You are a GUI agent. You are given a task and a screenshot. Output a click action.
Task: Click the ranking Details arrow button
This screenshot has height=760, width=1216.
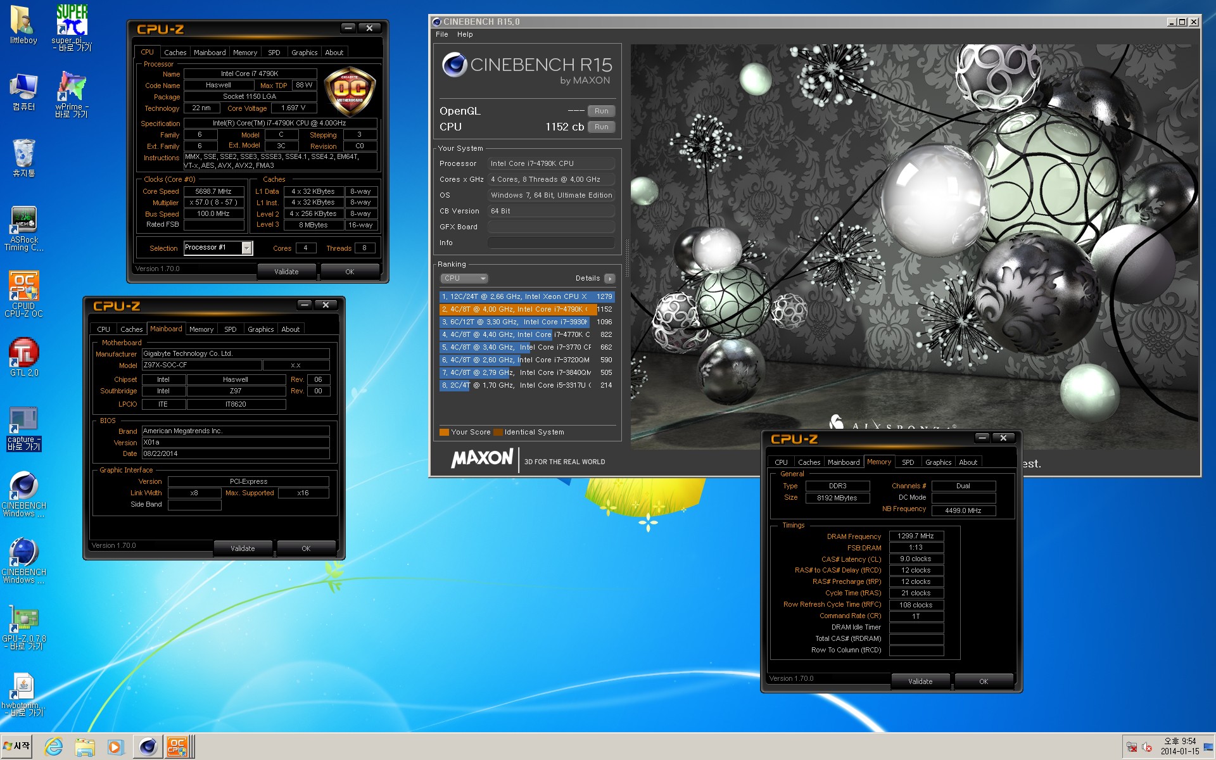point(609,279)
